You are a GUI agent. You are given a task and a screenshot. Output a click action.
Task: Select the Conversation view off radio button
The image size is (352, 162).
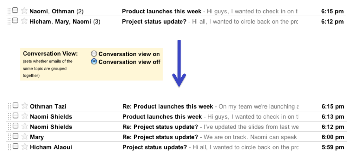point(94,61)
